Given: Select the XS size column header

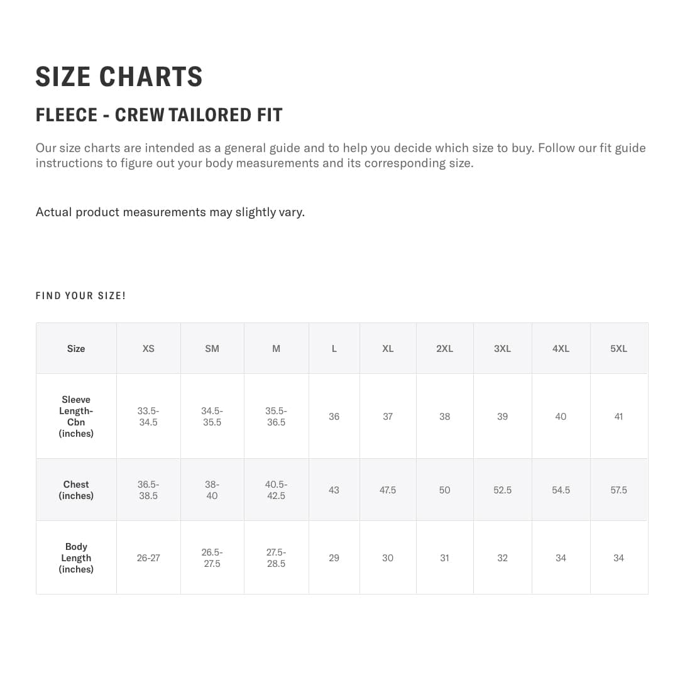Looking at the screenshot, I should click(x=148, y=349).
